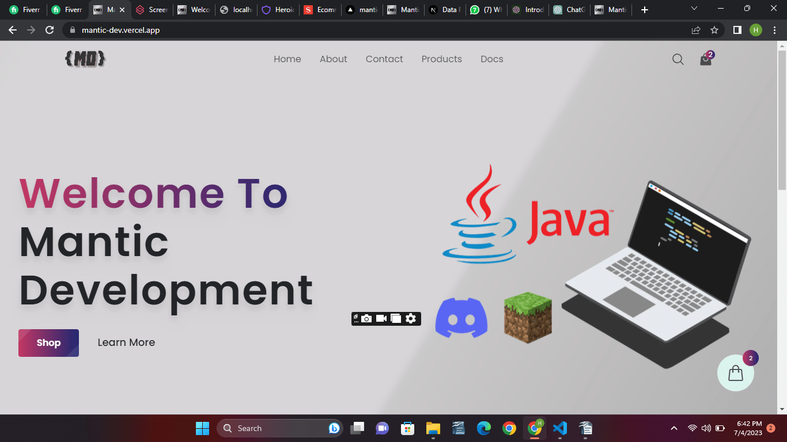Click the video record icon in overlay toolbar
The image size is (787, 442).
[x=381, y=318]
